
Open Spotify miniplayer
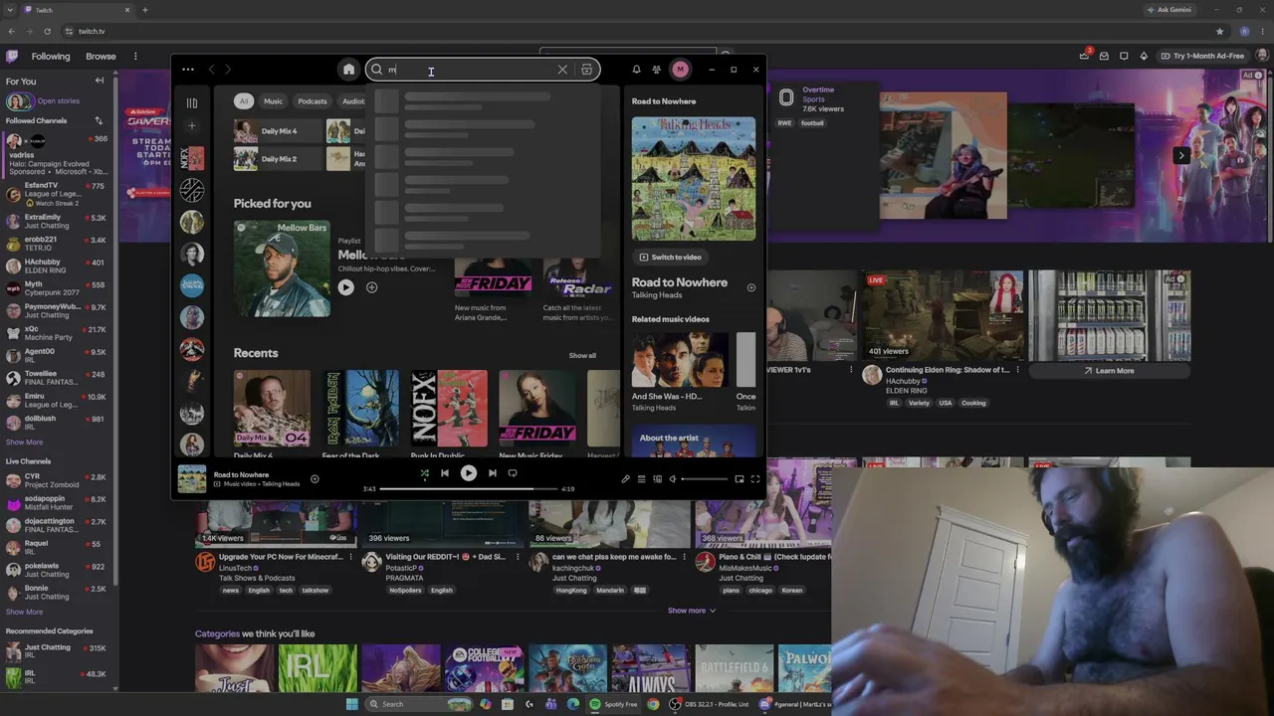click(x=740, y=479)
